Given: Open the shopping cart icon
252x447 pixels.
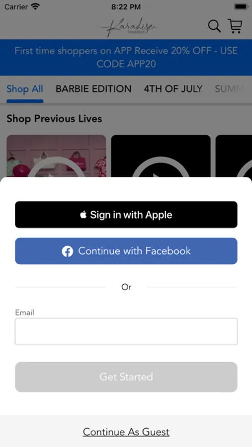Looking at the screenshot, I should click(x=235, y=26).
